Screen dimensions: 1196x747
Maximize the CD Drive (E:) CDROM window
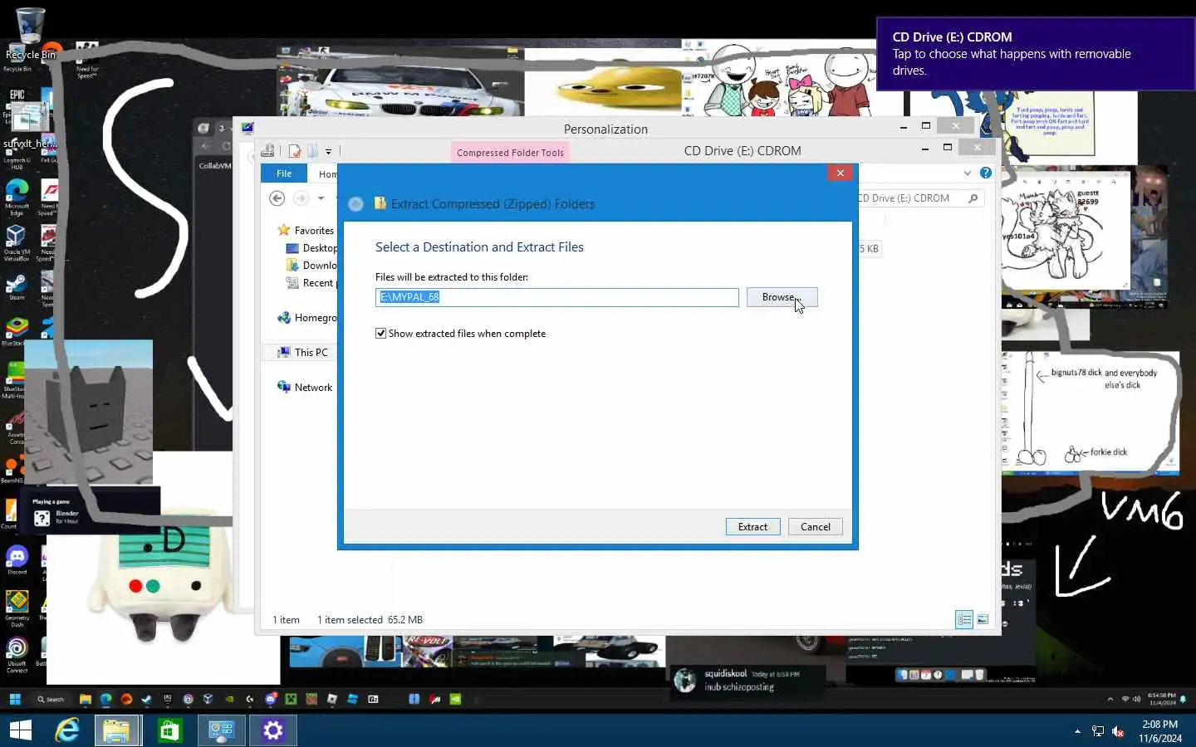(947, 148)
